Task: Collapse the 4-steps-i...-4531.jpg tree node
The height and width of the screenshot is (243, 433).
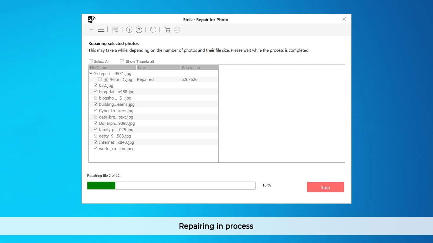Action: (91, 73)
